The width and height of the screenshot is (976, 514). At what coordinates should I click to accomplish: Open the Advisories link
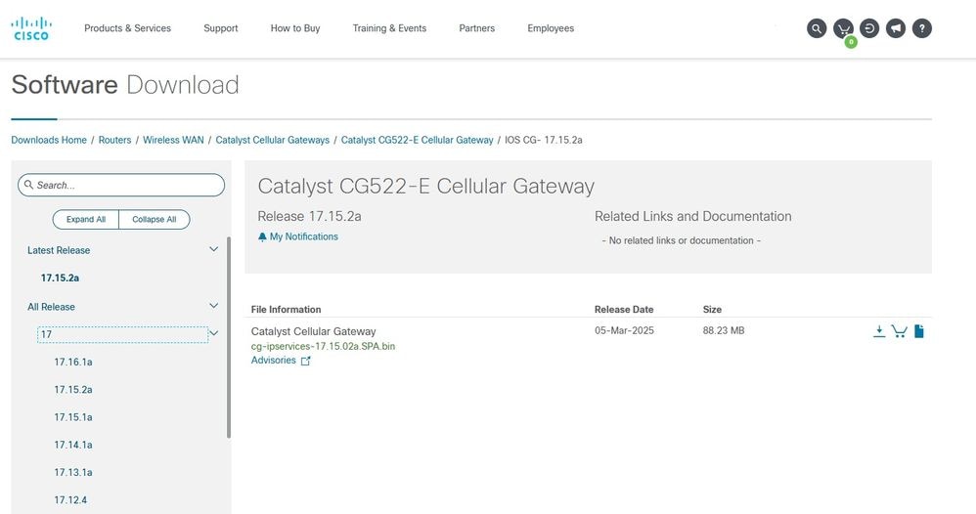pos(273,361)
